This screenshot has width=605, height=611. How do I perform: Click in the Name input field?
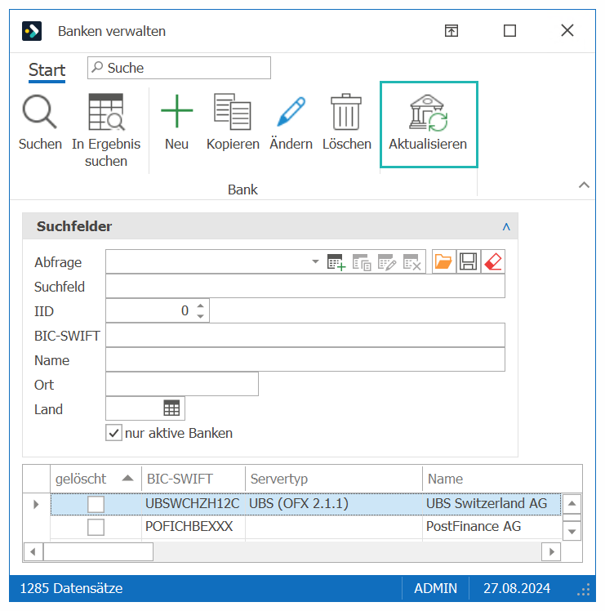point(305,359)
